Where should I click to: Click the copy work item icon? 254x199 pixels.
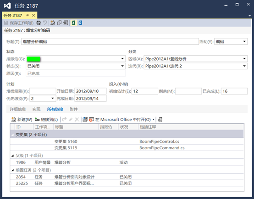59,23
